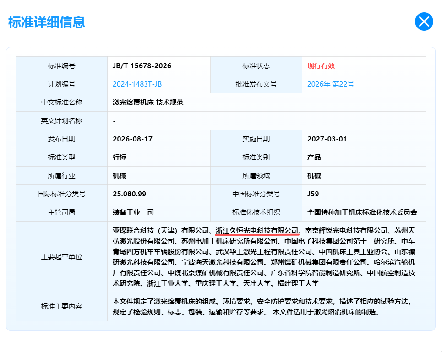
Task: Click 武汉华工激光工程有限责任公司 in drafting units
Action: click(264, 252)
